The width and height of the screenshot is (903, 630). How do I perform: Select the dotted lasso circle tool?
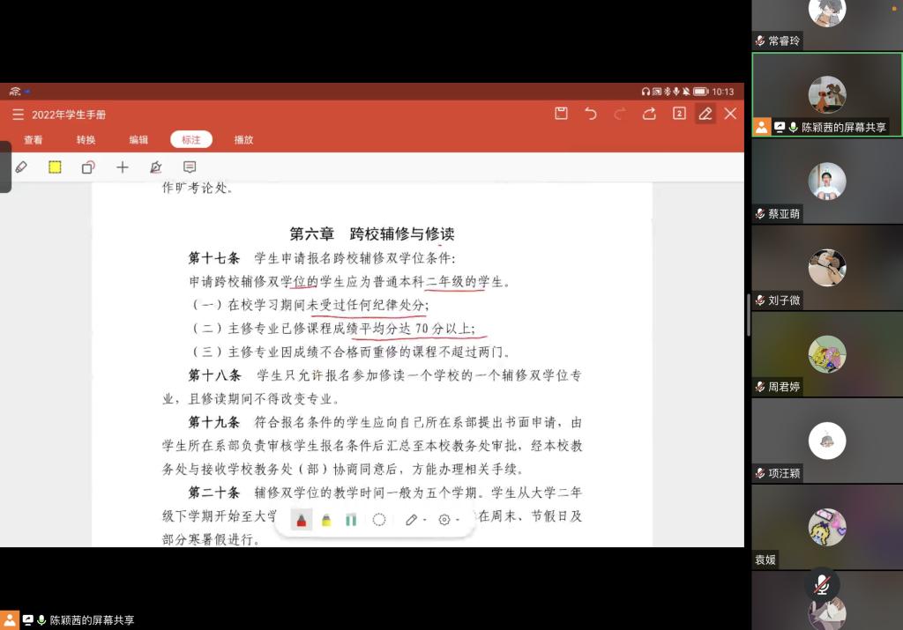point(379,520)
